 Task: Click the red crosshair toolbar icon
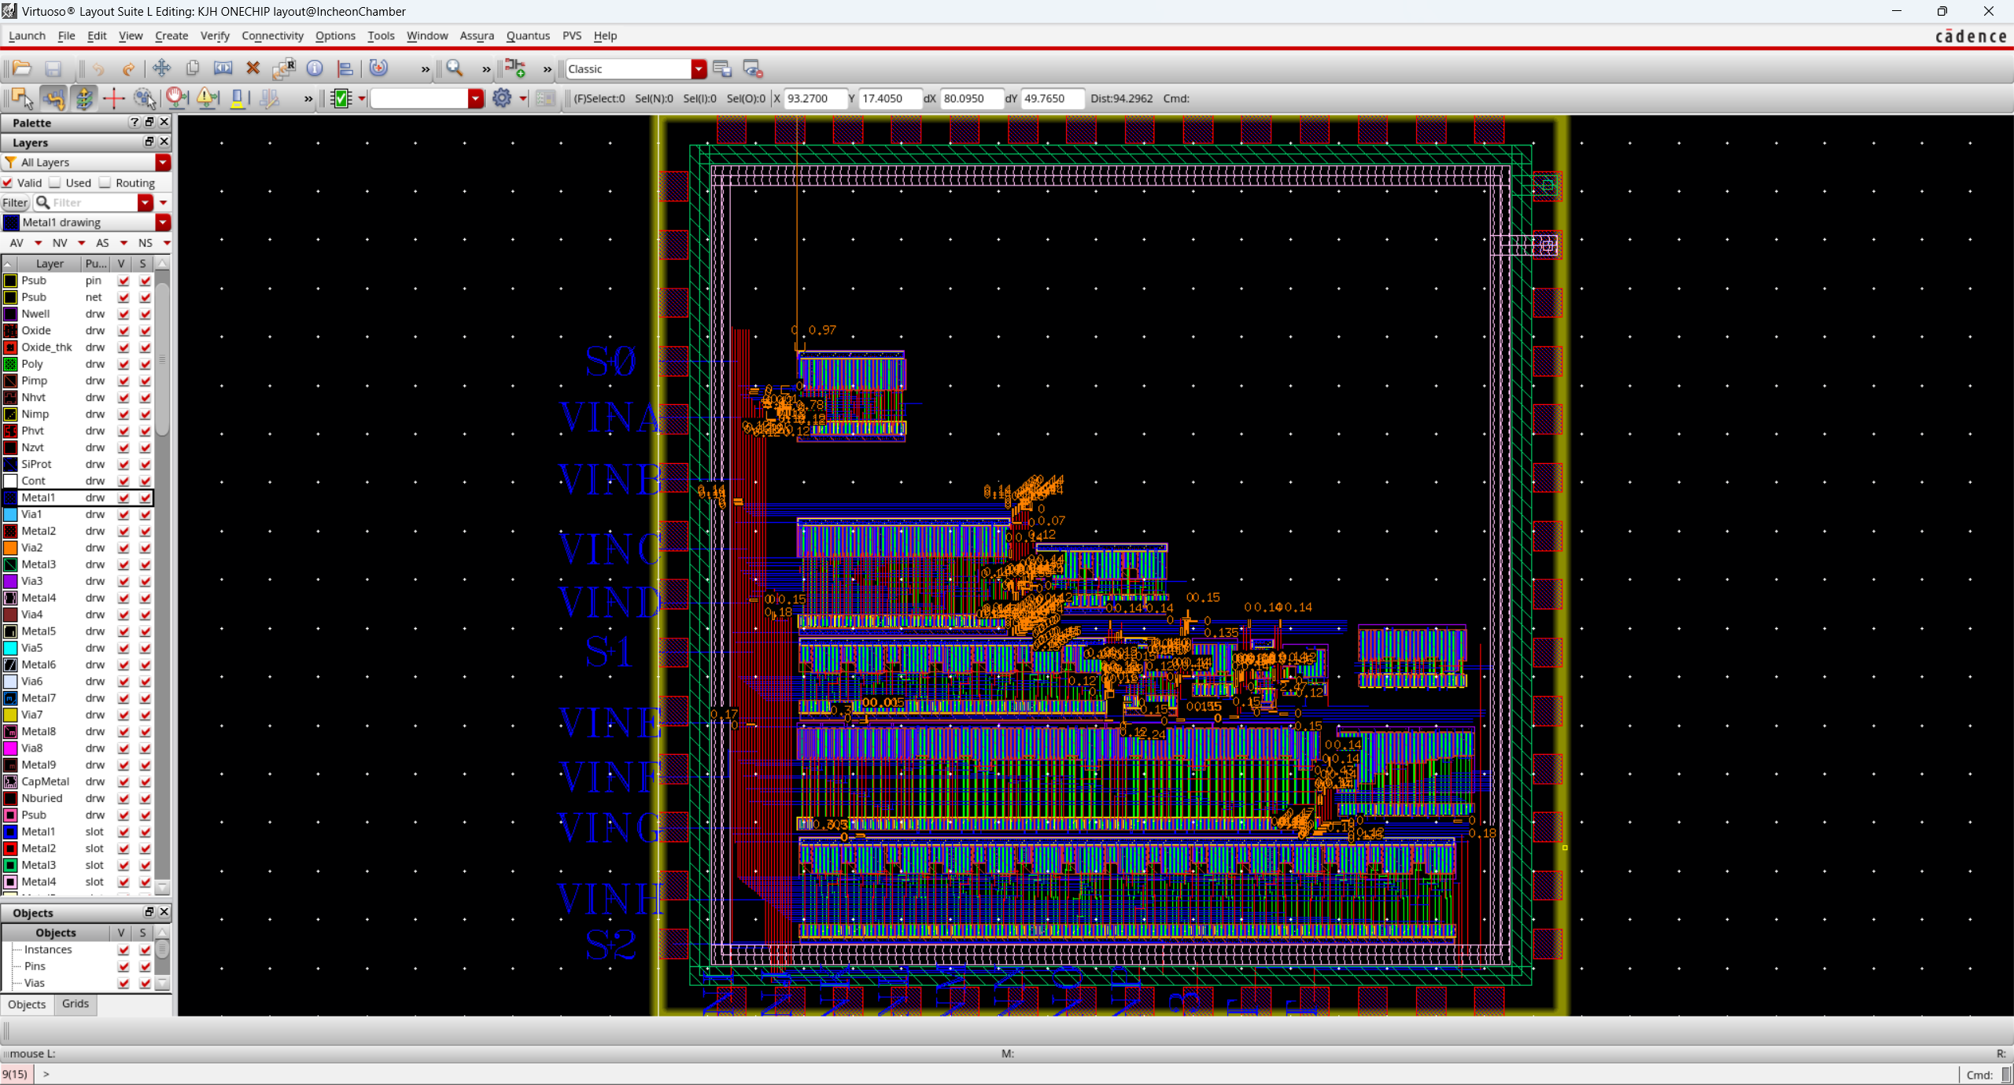[113, 98]
